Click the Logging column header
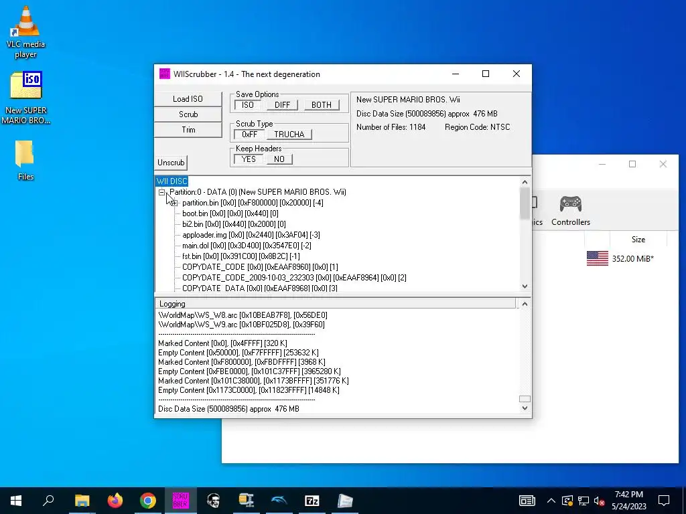The image size is (686, 514). point(336,303)
